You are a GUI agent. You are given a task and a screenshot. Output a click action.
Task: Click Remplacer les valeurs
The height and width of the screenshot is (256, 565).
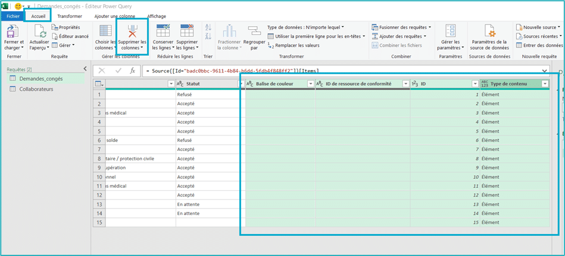click(294, 45)
